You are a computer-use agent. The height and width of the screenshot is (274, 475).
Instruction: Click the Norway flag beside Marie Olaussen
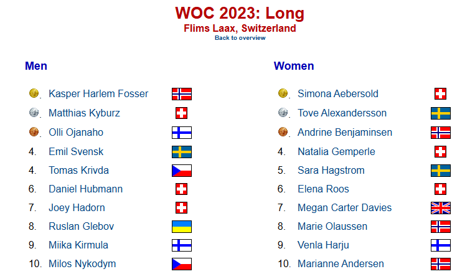[x=441, y=227]
